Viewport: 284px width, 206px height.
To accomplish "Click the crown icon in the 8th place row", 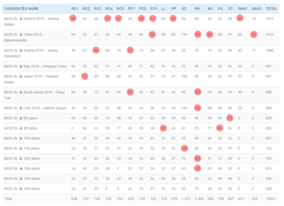I will pos(21,118).
